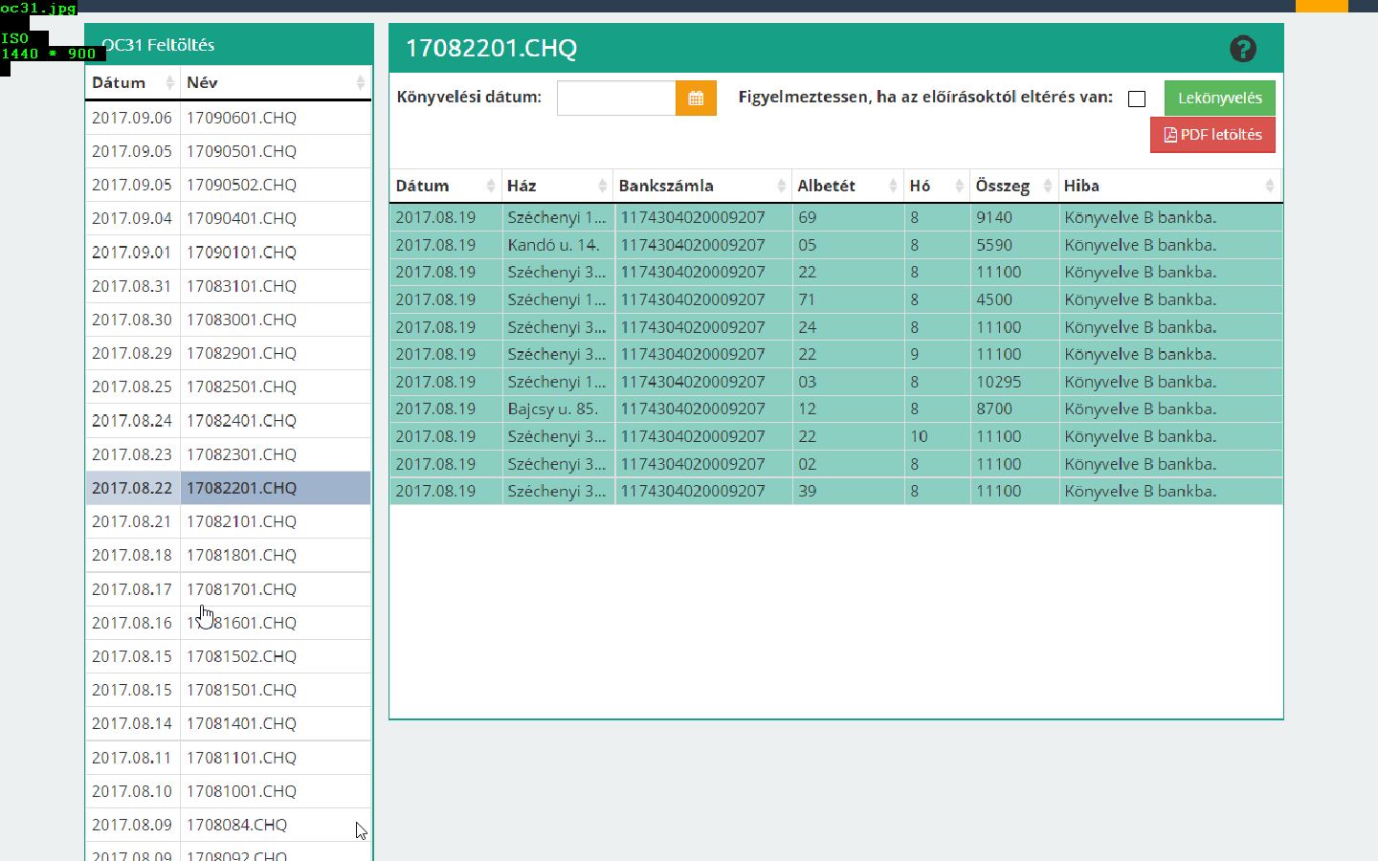
Task: Download PDF with PDF letöltés button
Action: (1212, 135)
